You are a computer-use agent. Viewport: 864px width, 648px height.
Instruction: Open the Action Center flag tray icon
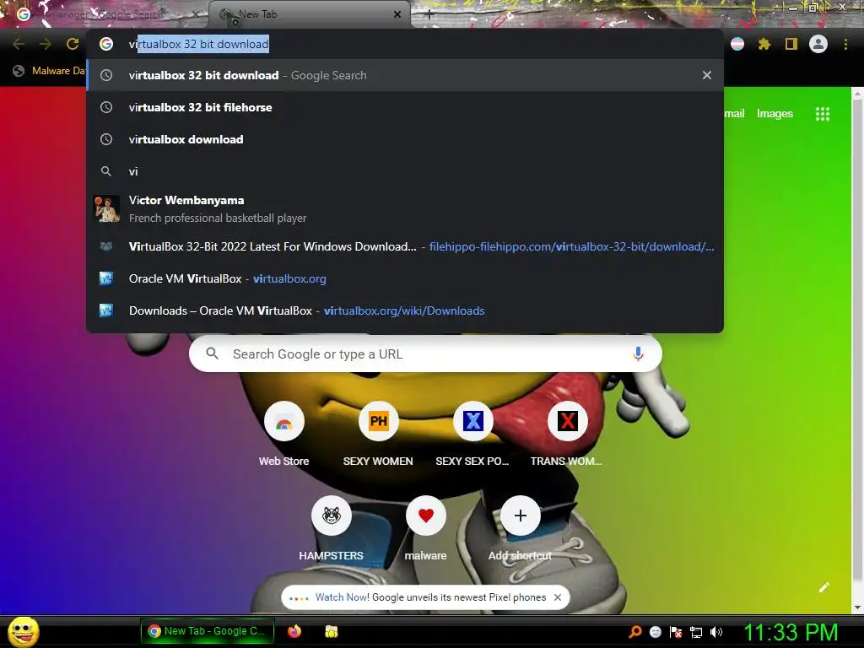click(x=676, y=632)
